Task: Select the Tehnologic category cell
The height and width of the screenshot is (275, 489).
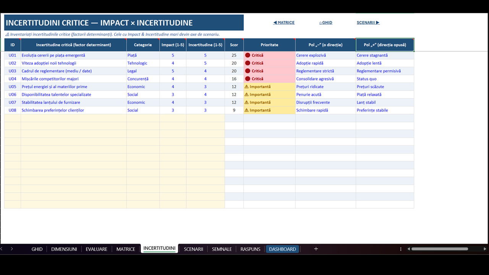Action: click(x=143, y=63)
